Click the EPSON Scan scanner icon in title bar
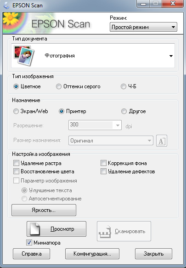This screenshot has width=186, height=268. 6,6
